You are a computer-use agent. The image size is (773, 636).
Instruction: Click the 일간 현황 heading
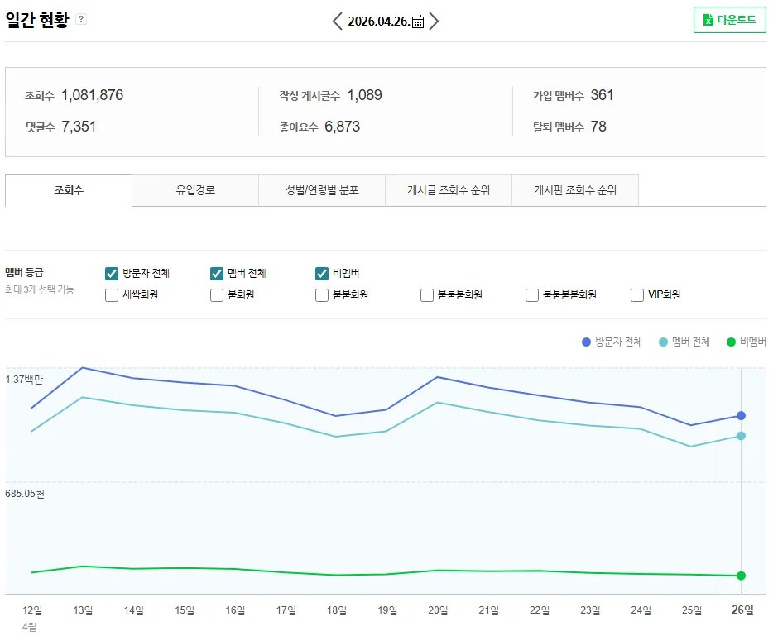point(37,20)
